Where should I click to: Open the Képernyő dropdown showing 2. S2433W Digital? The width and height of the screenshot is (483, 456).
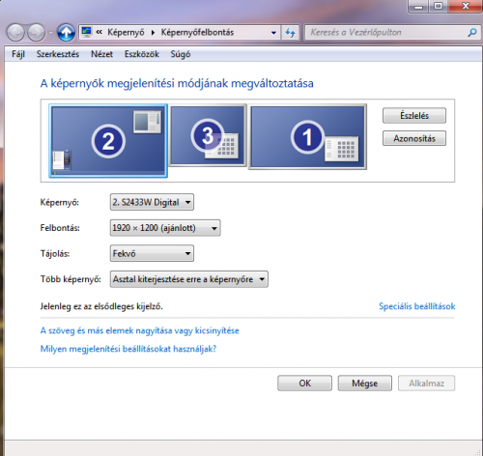[x=152, y=202]
